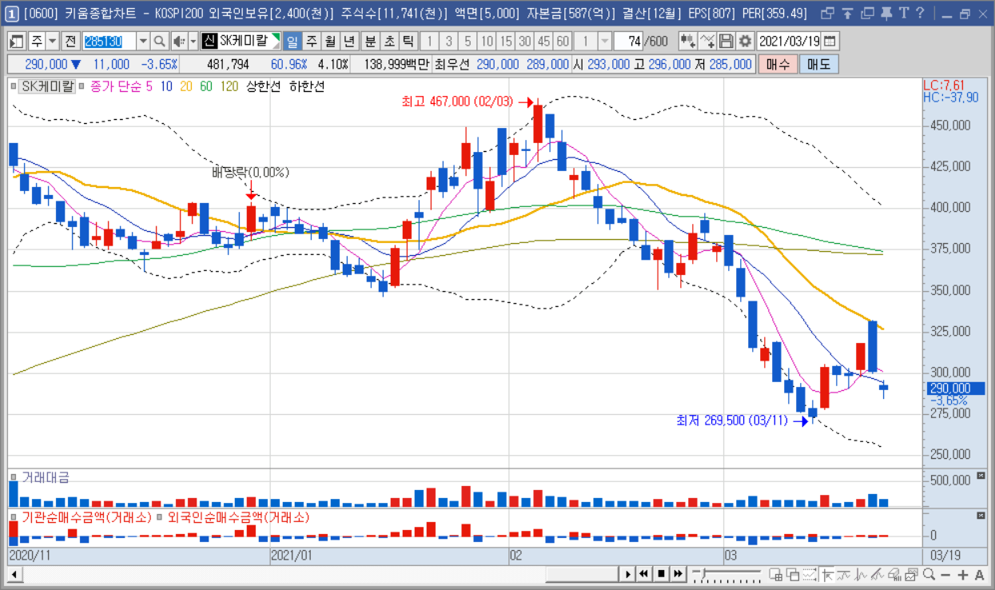Click the scrollbar left arrow at bottom
This screenshot has width=995, height=590.
pos(14,574)
